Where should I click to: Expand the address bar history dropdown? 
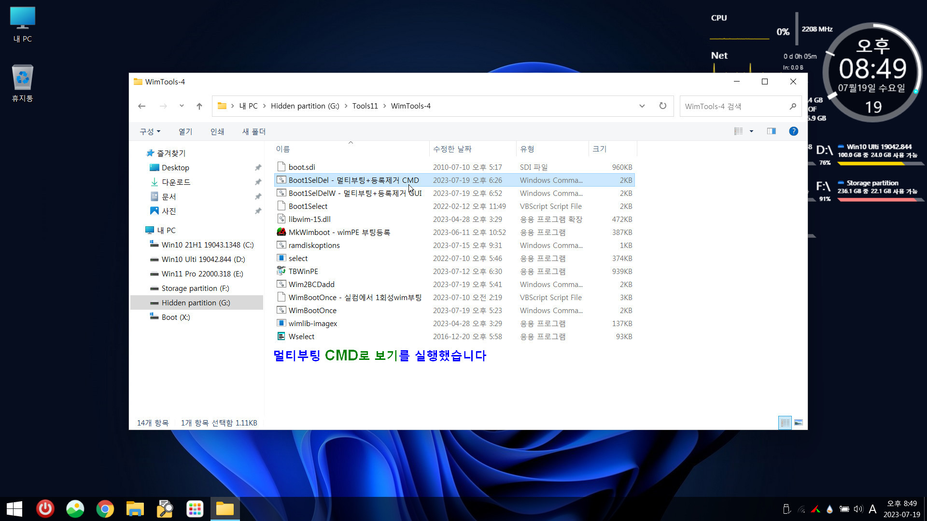[x=642, y=106]
